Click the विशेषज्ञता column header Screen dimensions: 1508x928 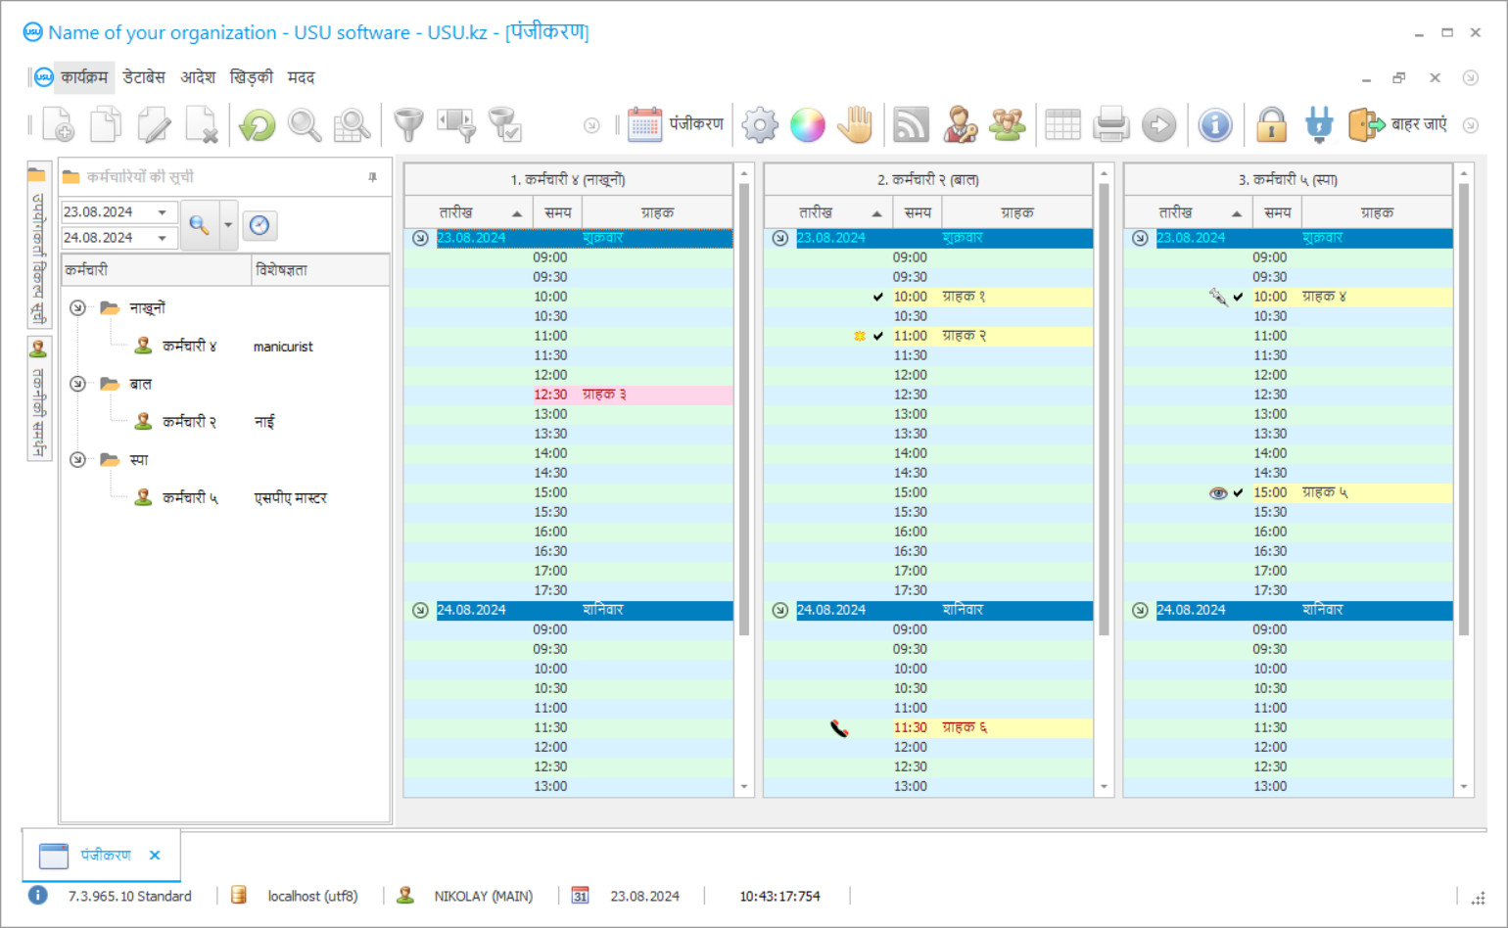click(x=320, y=270)
